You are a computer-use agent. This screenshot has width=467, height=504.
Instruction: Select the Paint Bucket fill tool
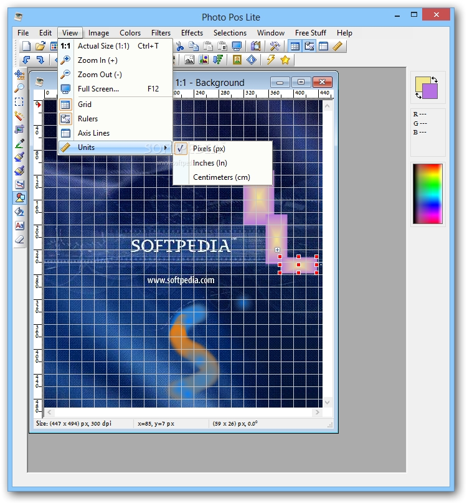click(19, 212)
